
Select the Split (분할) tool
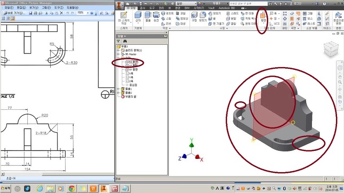click(x=231, y=19)
